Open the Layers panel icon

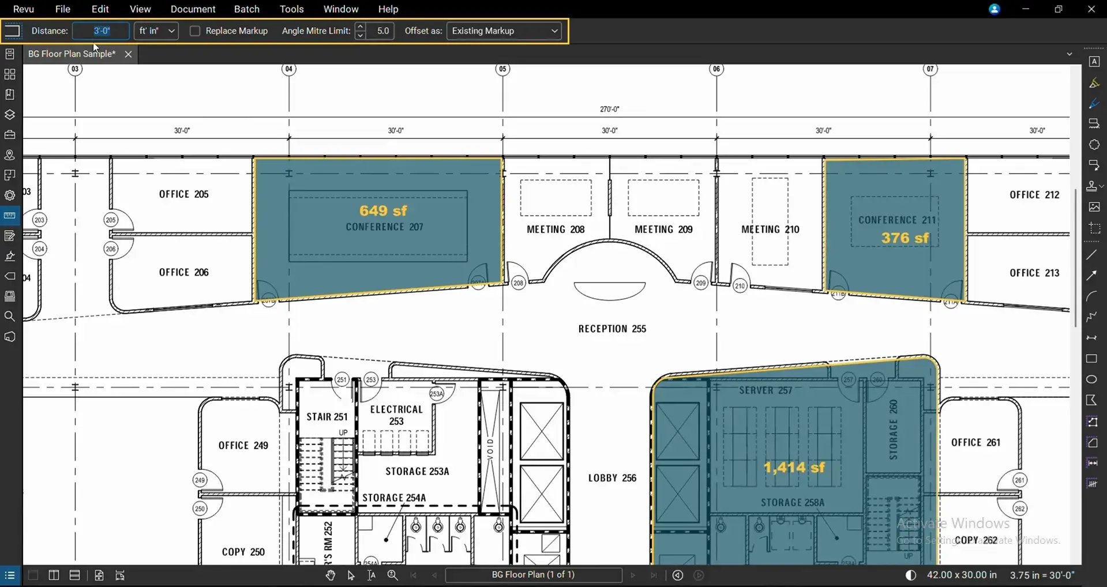(x=10, y=115)
